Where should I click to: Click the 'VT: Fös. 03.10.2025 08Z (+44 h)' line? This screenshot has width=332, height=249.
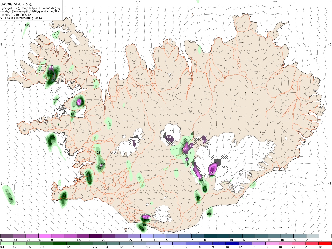pyautogui.click(x=21, y=18)
